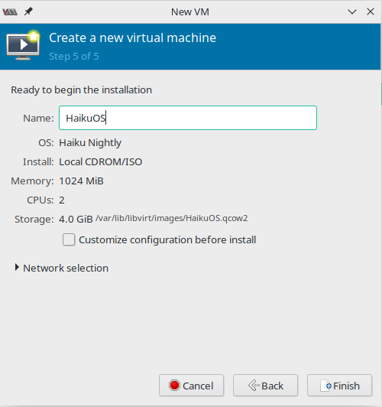Image resolution: width=382 pixels, height=407 pixels.
Task: Close the New VM dialog window
Action: click(x=371, y=11)
